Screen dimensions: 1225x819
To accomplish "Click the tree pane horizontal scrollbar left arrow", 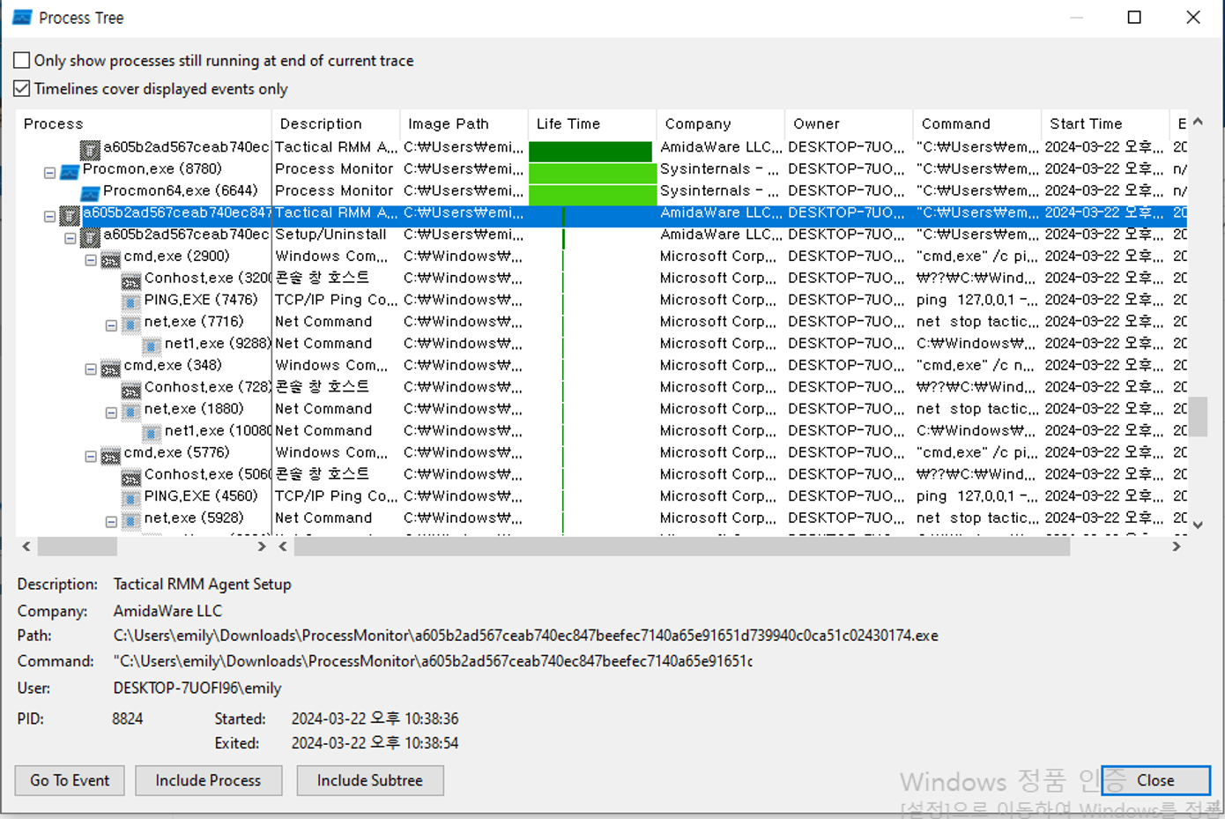I will click(26, 547).
